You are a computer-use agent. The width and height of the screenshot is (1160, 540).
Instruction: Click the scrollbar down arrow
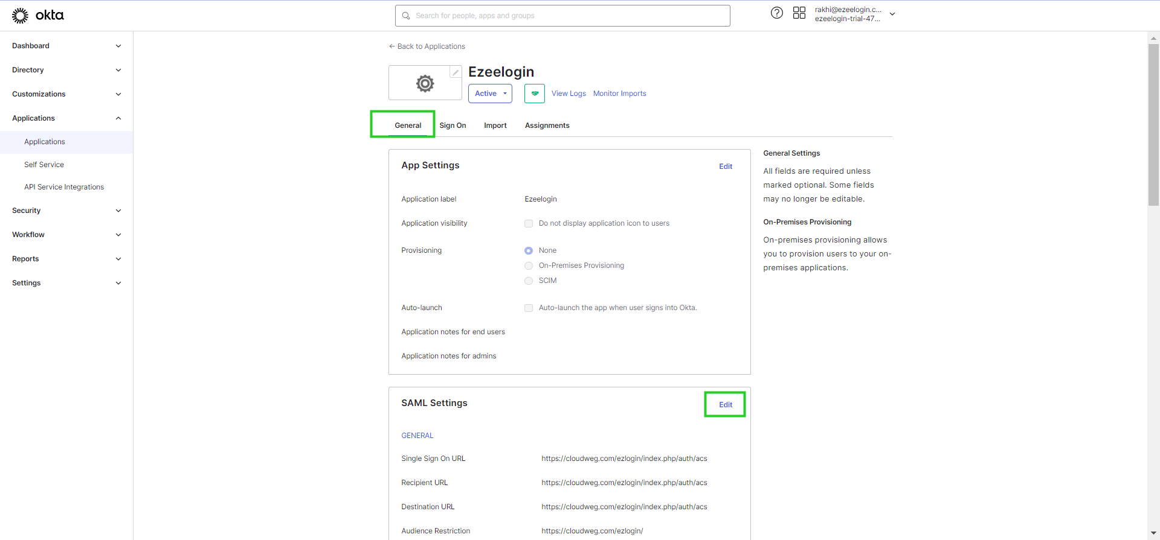pyautogui.click(x=1153, y=533)
